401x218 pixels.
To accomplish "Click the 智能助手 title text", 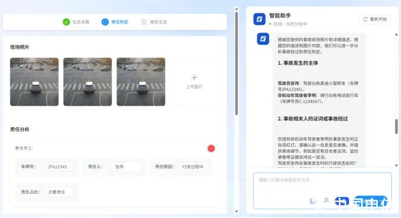I will click(280, 16).
